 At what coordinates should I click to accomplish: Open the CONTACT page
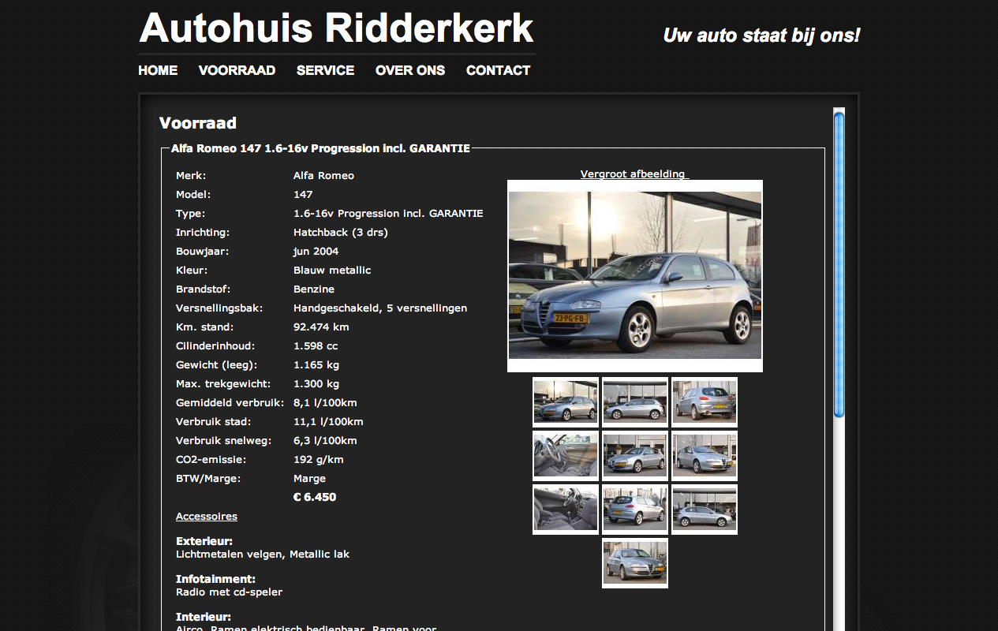point(498,70)
